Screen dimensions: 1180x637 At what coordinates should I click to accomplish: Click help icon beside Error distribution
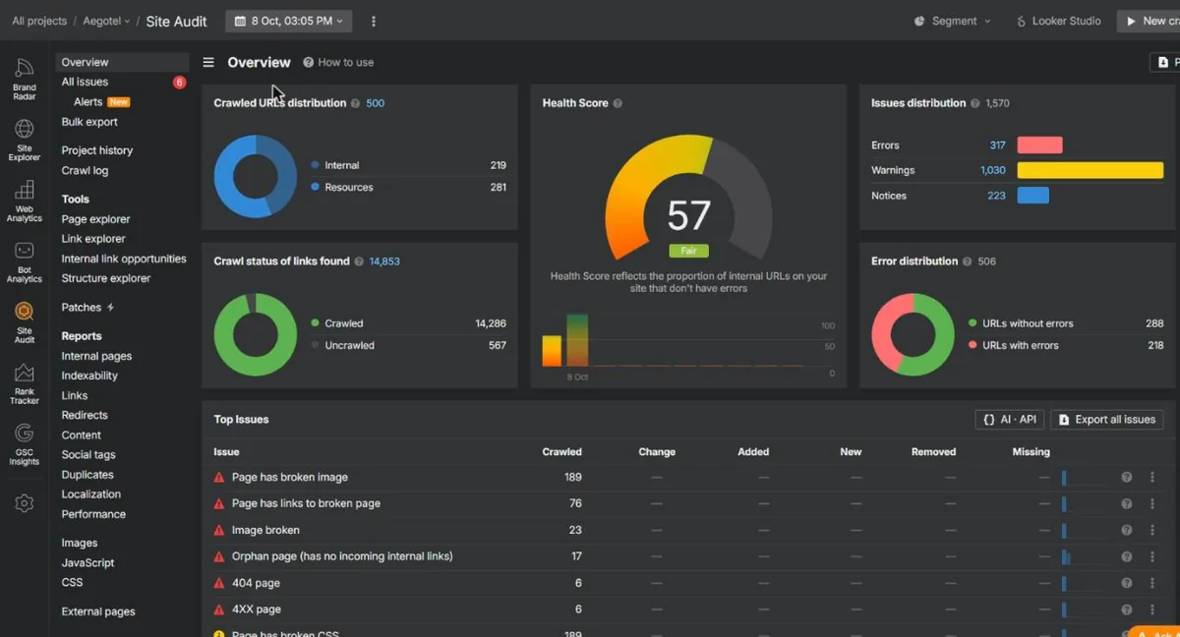click(968, 261)
